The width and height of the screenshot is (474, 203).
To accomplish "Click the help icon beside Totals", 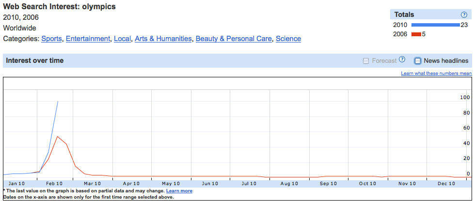I will pyautogui.click(x=464, y=15).
